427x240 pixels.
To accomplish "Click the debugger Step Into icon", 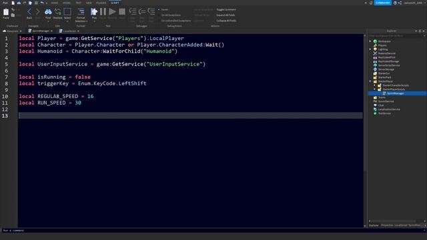I will pos(133,11).
